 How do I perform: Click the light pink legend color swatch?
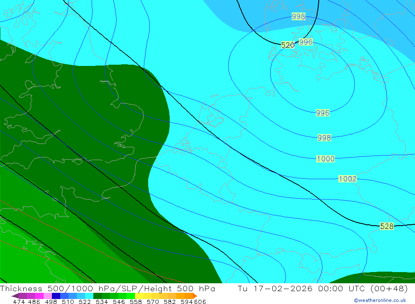48,296
